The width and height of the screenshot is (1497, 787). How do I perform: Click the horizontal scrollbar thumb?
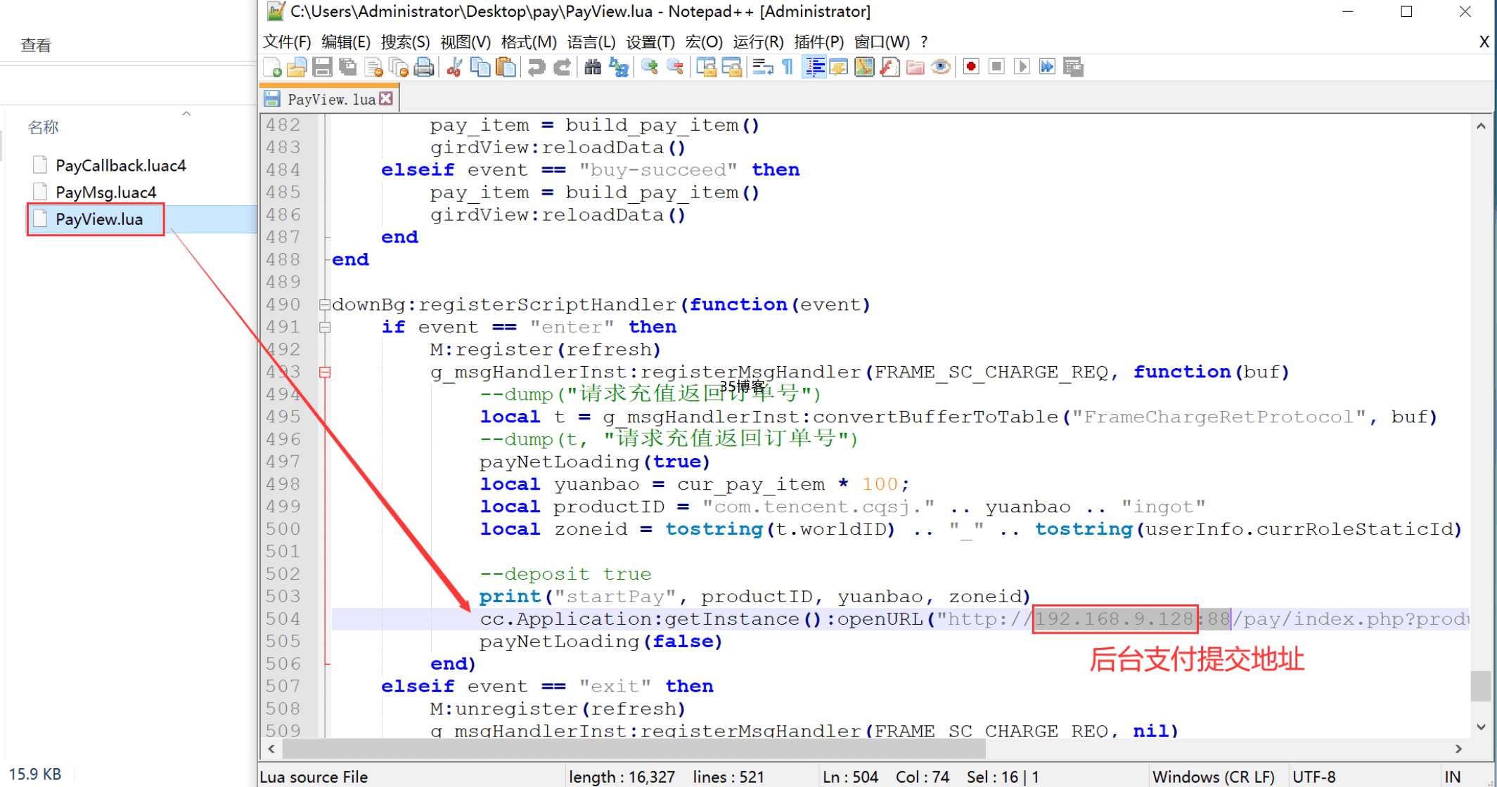click(x=633, y=749)
